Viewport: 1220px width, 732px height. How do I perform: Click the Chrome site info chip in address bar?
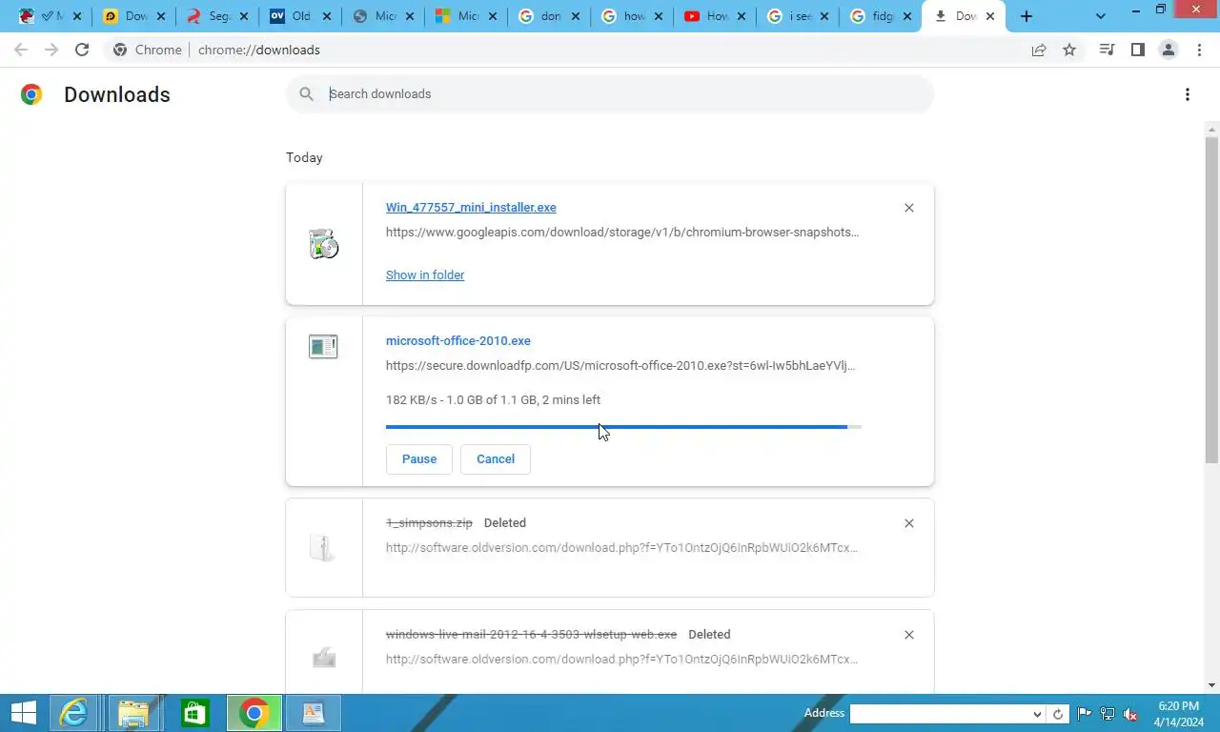tap(148, 50)
